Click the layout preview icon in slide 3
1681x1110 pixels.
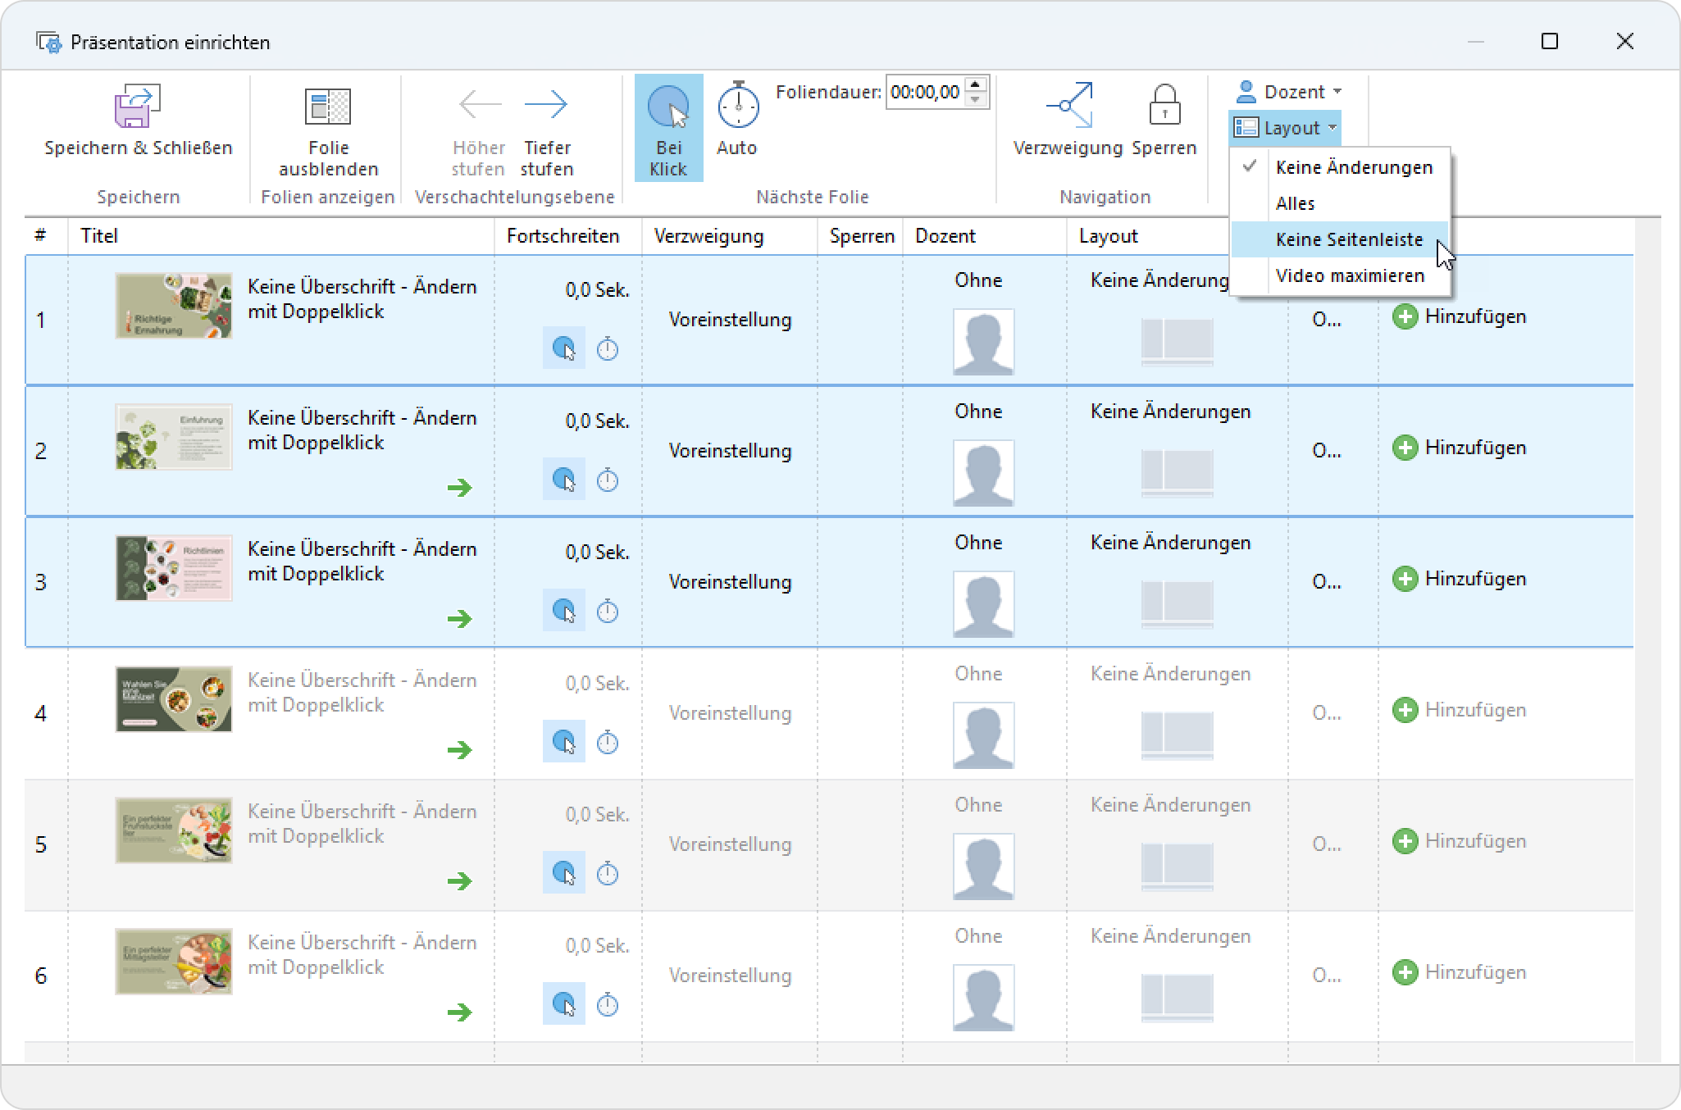click(x=1177, y=604)
